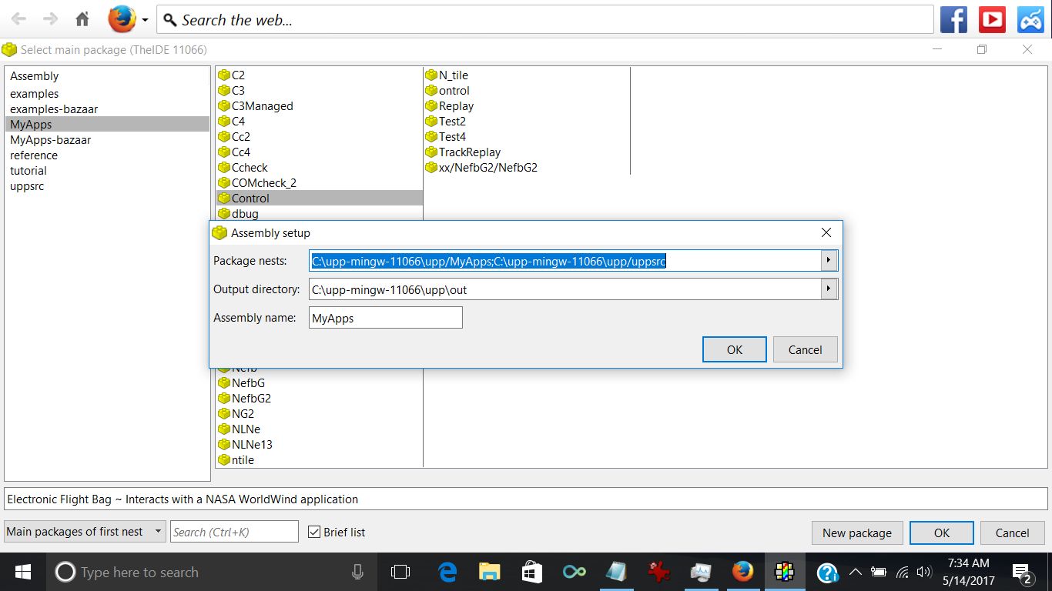
Task: Toggle the Brief list checkbox
Action: pyautogui.click(x=314, y=532)
